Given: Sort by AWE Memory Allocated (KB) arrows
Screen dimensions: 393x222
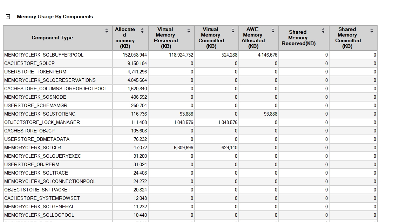Looking at the screenshot, I should (x=273, y=31).
